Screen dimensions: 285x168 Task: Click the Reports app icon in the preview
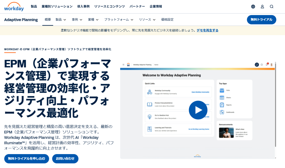point(222,105)
